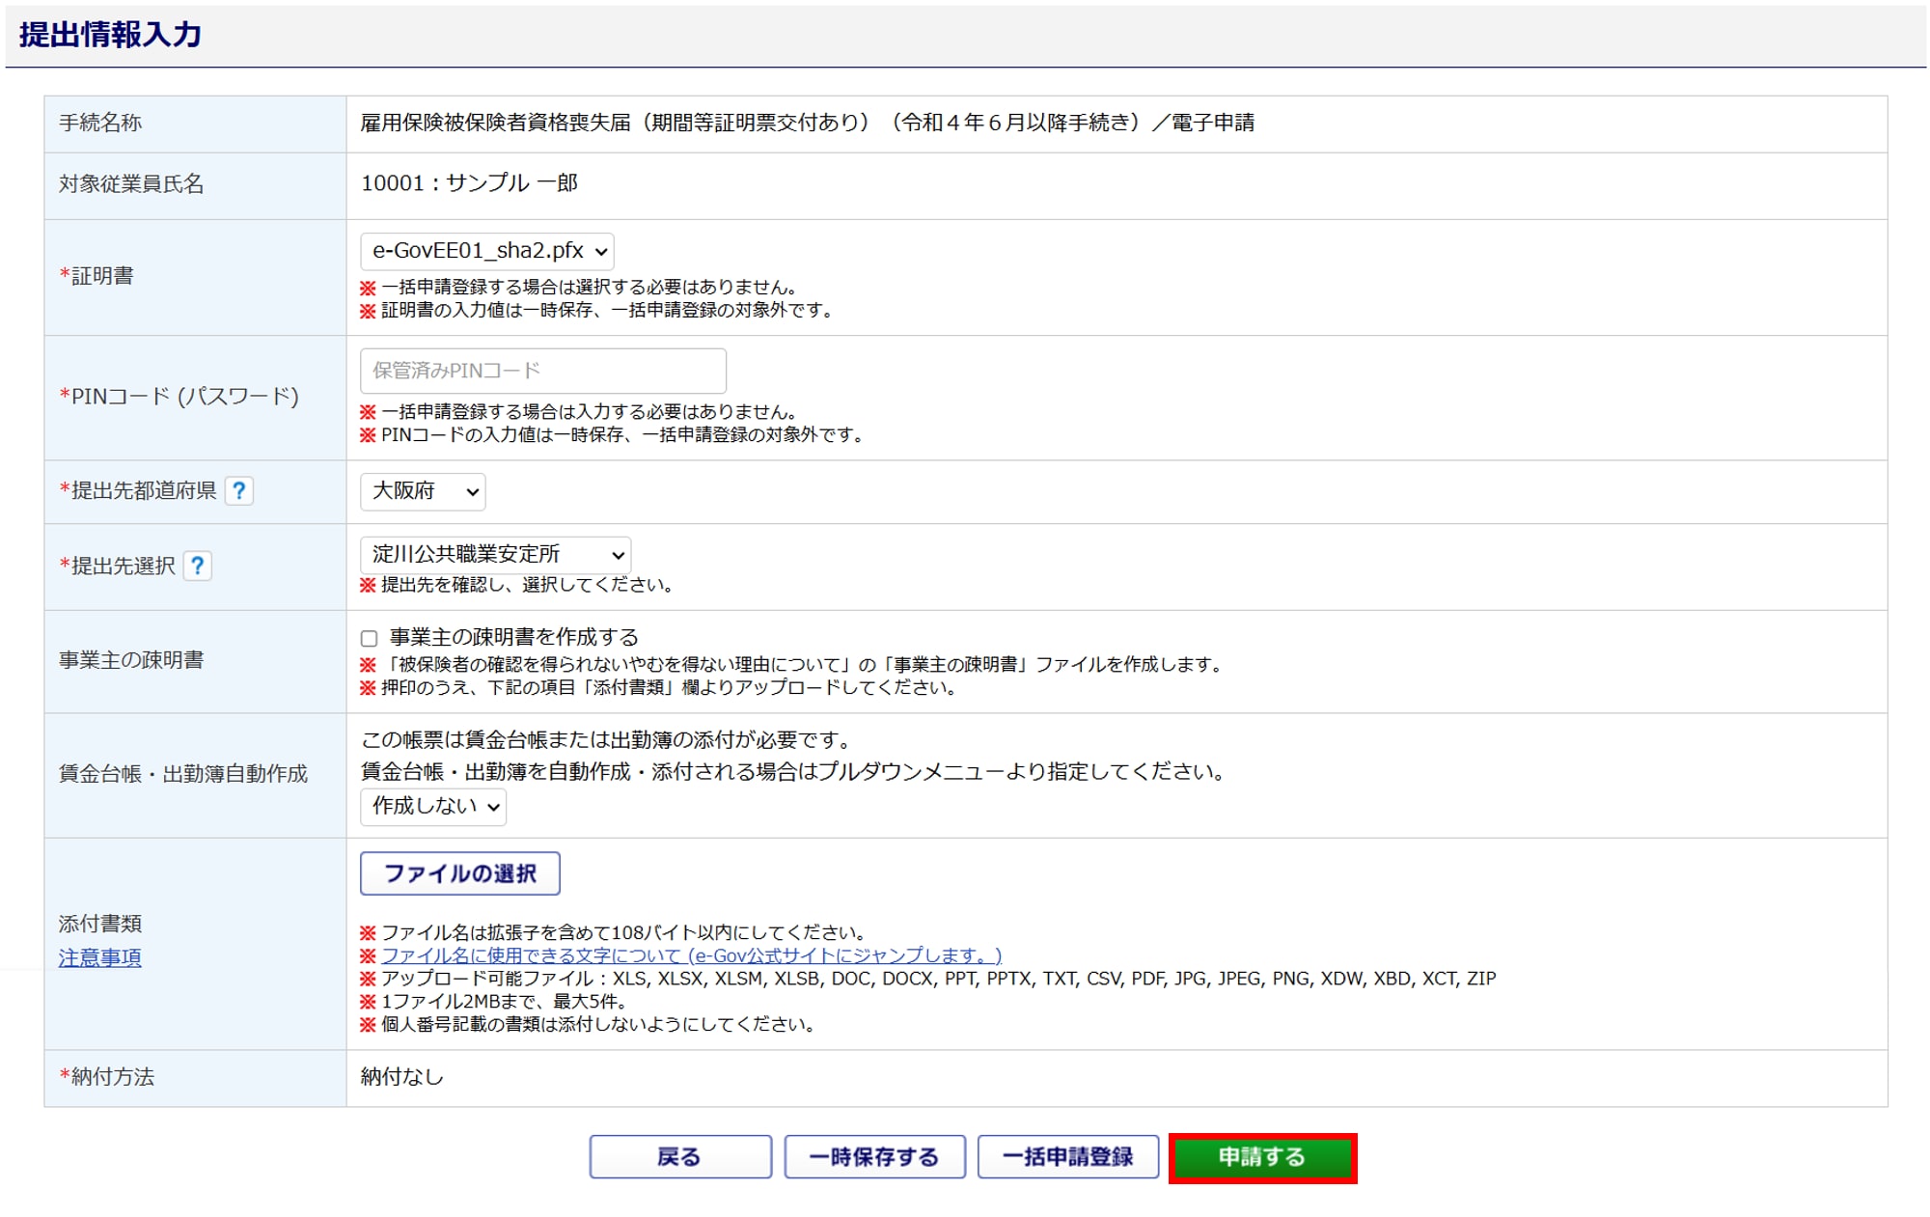Click 提出先を確認し、選択してください note

pos(516,585)
